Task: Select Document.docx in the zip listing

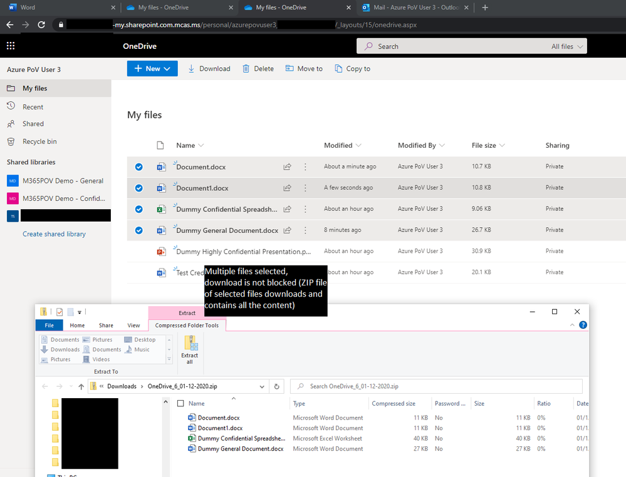Action: [219, 418]
